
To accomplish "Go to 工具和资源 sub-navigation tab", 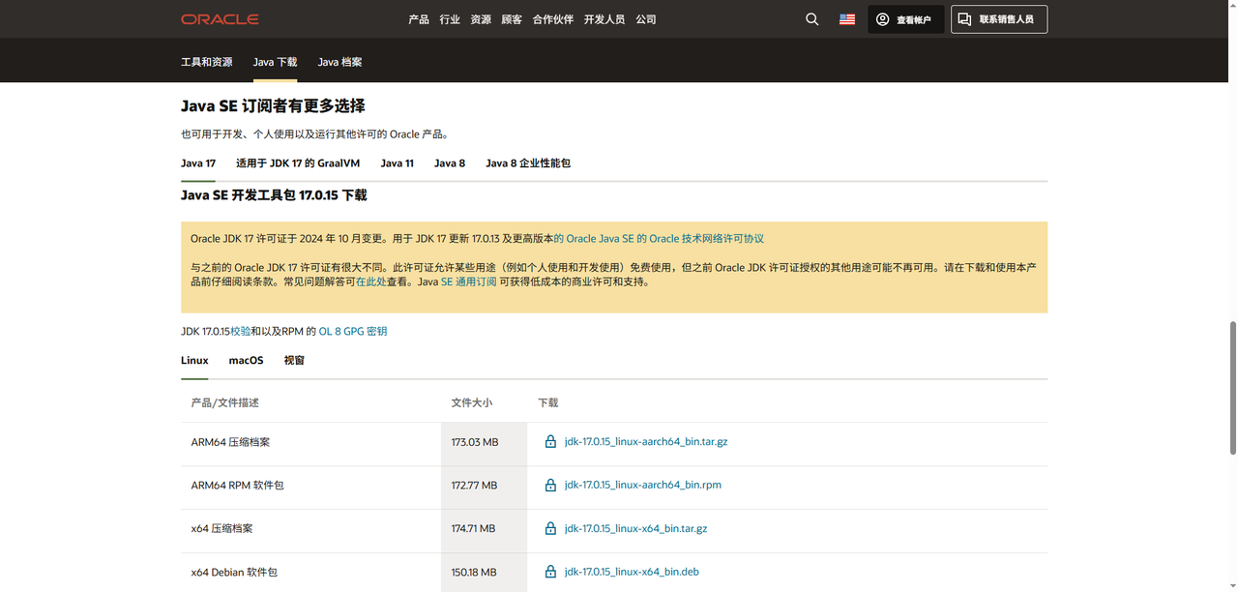I will click(207, 62).
